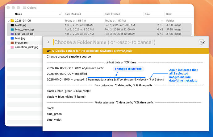Sort by the Date Modified column header

click(73, 14)
